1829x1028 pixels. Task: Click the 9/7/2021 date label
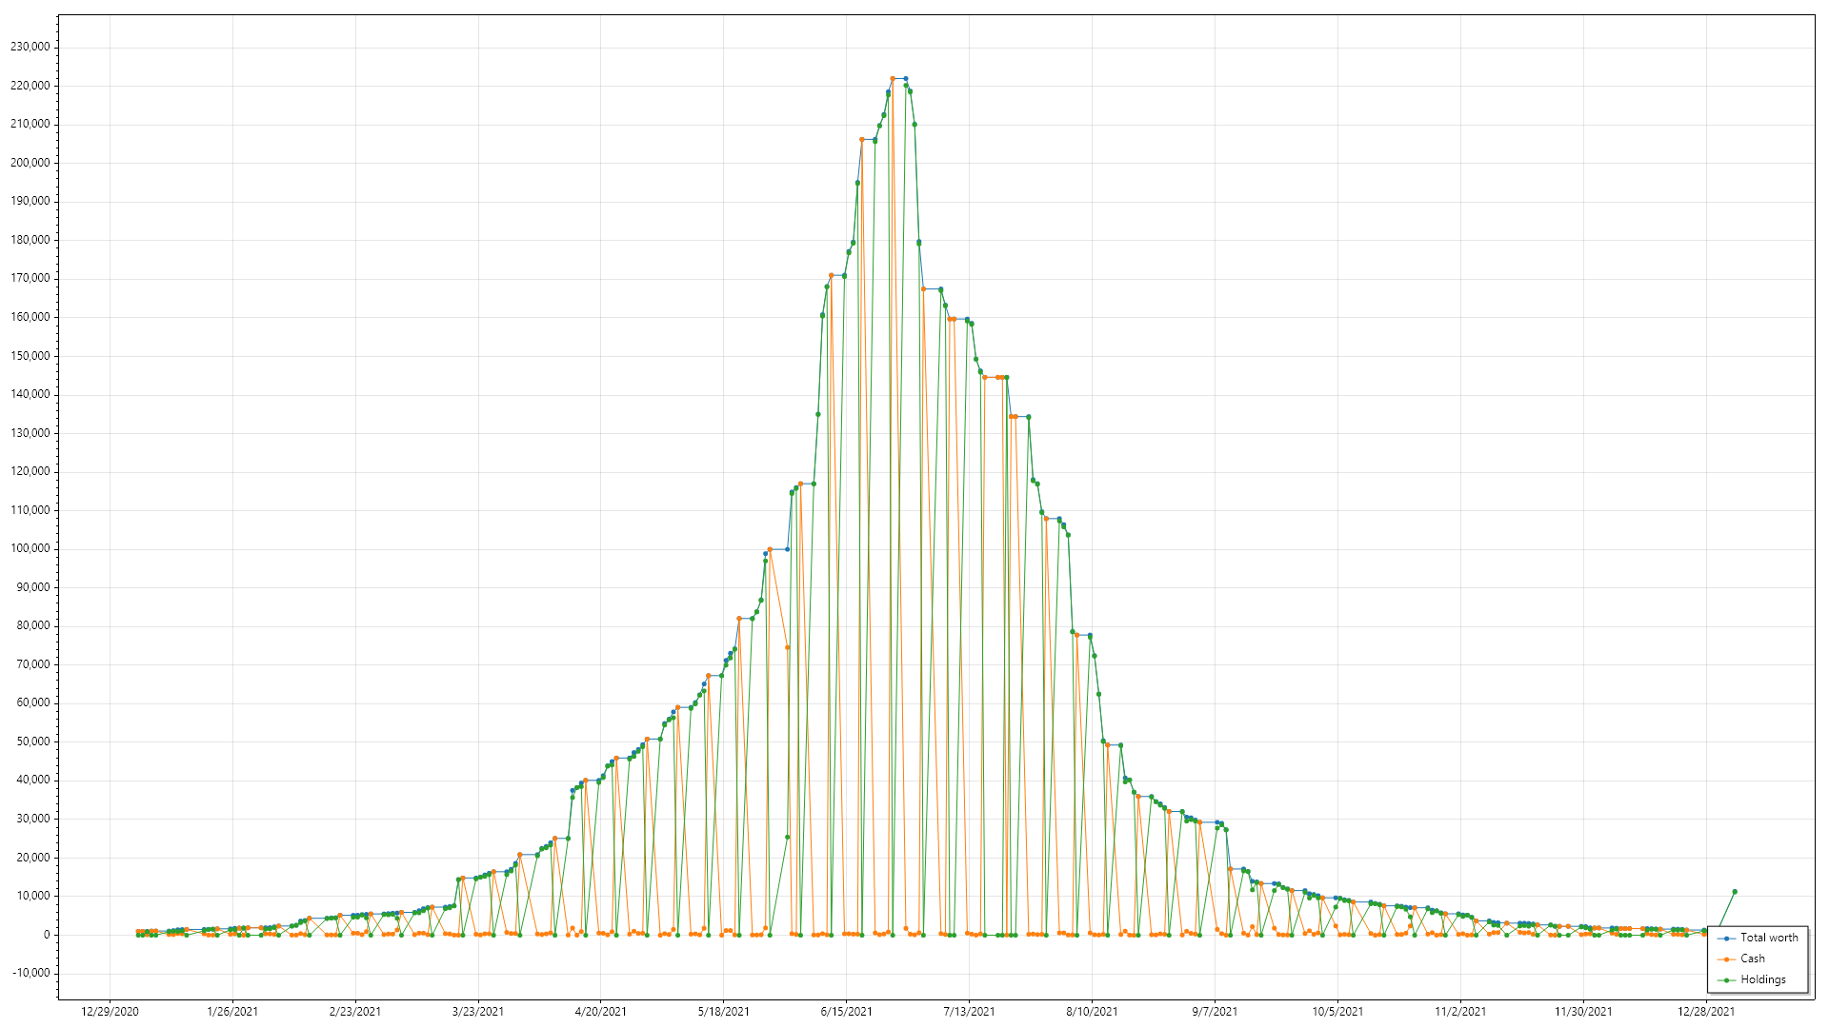(x=1216, y=1012)
